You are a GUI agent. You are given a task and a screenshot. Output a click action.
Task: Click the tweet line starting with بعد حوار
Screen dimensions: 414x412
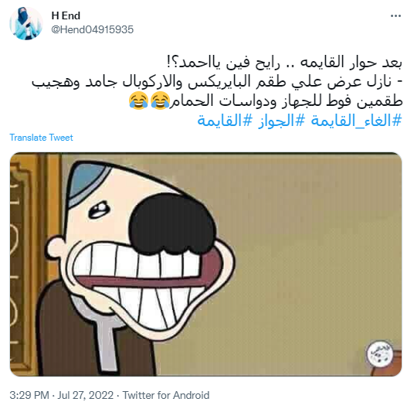tap(284, 62)
